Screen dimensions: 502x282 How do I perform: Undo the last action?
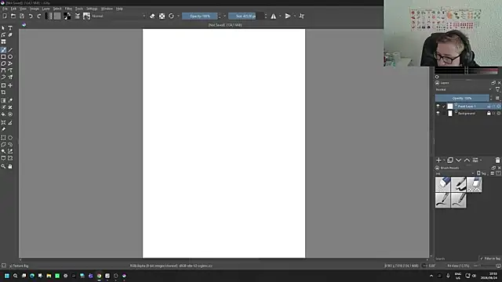pyautogui.click(x=31, y=16)
